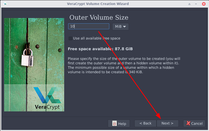Screen dimensions: 209x131
Task: Open the MiB size unit dropdown
Action: (121, 27)
